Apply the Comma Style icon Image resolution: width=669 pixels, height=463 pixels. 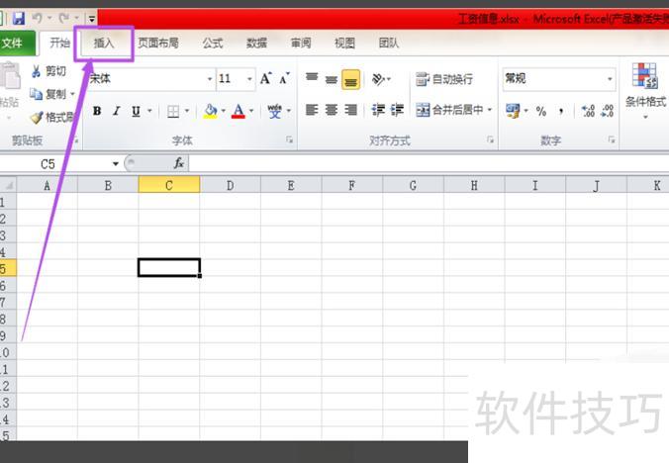pyautogui.click(x=561, y=112)
